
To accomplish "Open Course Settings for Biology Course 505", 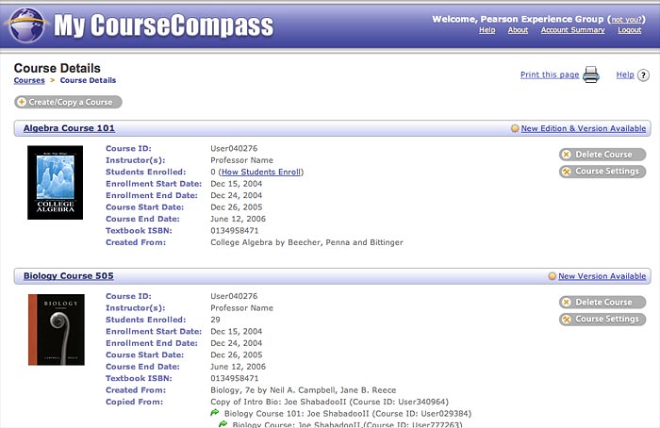I will click(602, 319).
